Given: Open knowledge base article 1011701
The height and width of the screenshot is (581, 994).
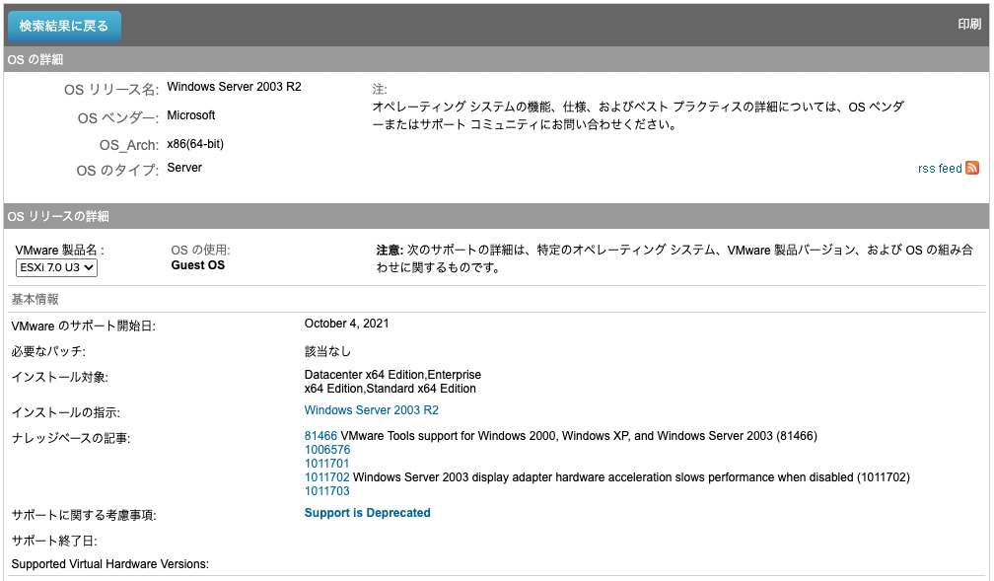Looking at the screenshot, I should pyautogui.click(x=326, y=464).
